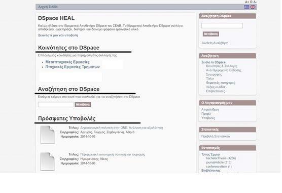Click the author 'Ηγουμενάκης, Νίκος'
Screen dimensions: 282x193
pos(94,159)
